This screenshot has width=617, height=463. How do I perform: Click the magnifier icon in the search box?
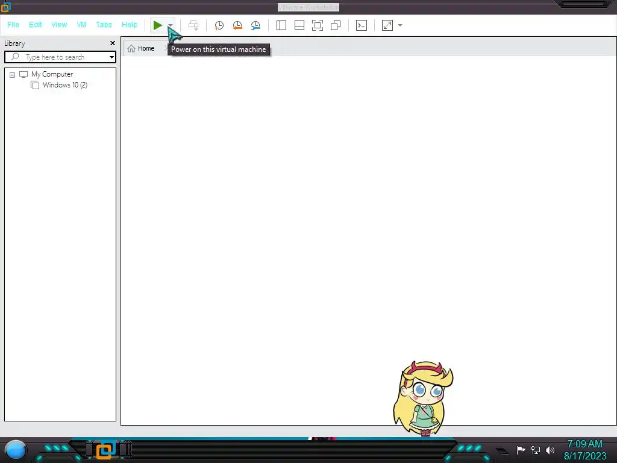pyautogui.click(x=15, y=57)
